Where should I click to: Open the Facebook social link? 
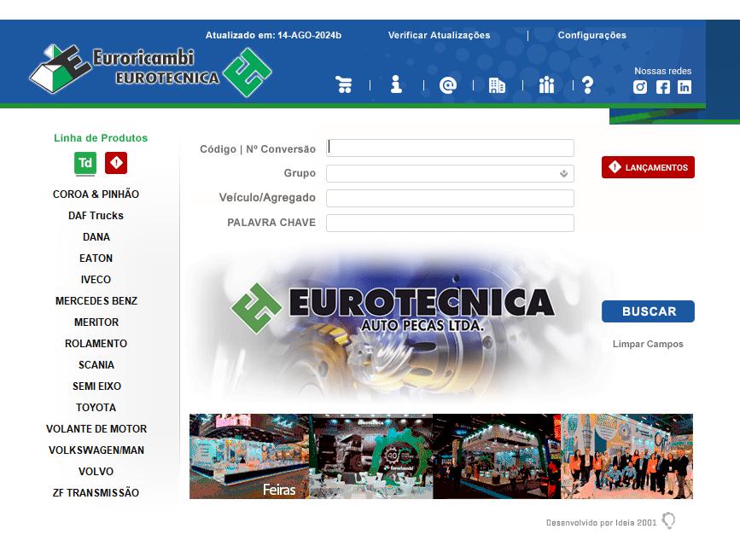[662, 87]
